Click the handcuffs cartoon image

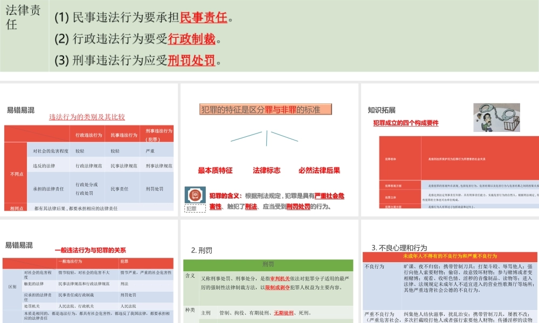click(x=496, y=117)
